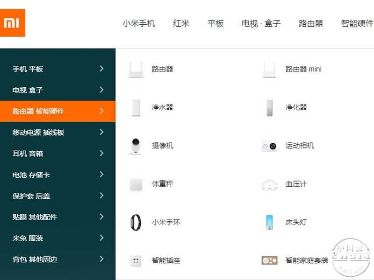
Task: Click the orange Mi logo
Action: click(13, 23)
